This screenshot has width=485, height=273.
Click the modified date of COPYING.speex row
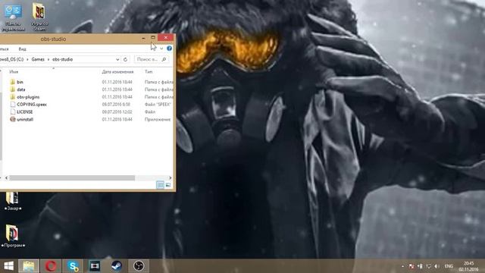116,105
